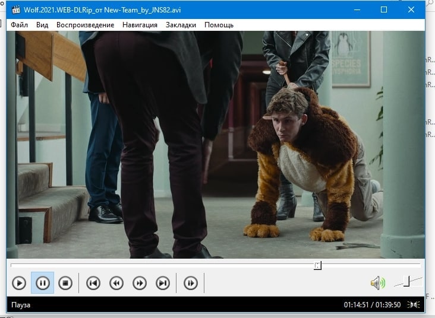Click the window title Wolf.2021.WEB-DLRip file name

tap(102, 10)
